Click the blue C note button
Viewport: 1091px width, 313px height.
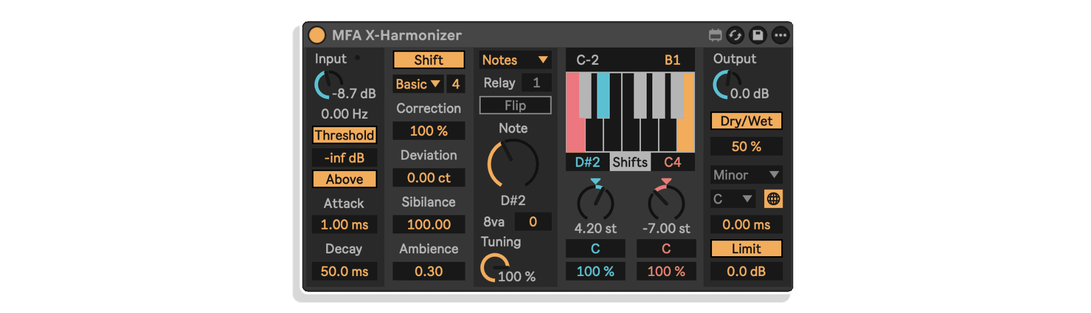coord(596,249)
